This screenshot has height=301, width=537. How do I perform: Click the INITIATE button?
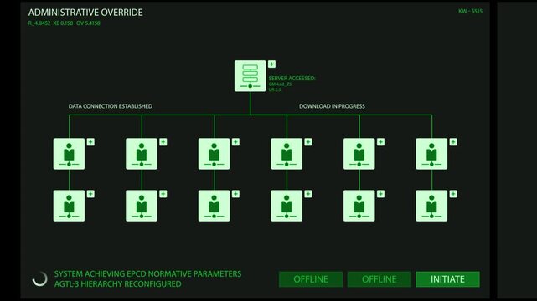[447, 279]
